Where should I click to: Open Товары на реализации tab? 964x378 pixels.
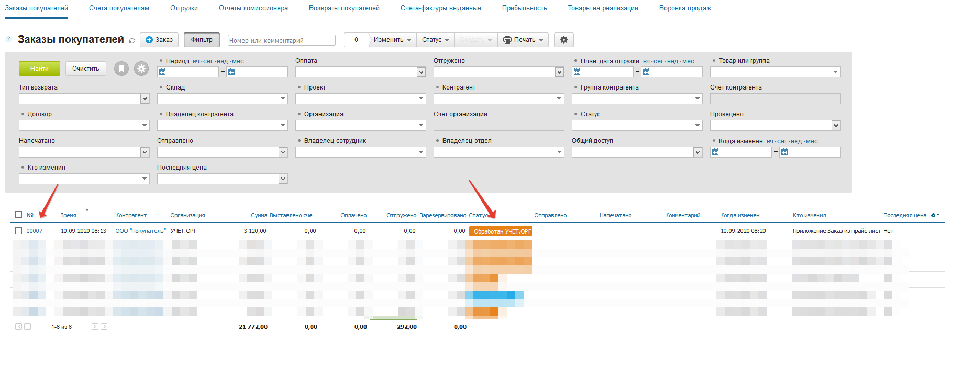[603, 8]
